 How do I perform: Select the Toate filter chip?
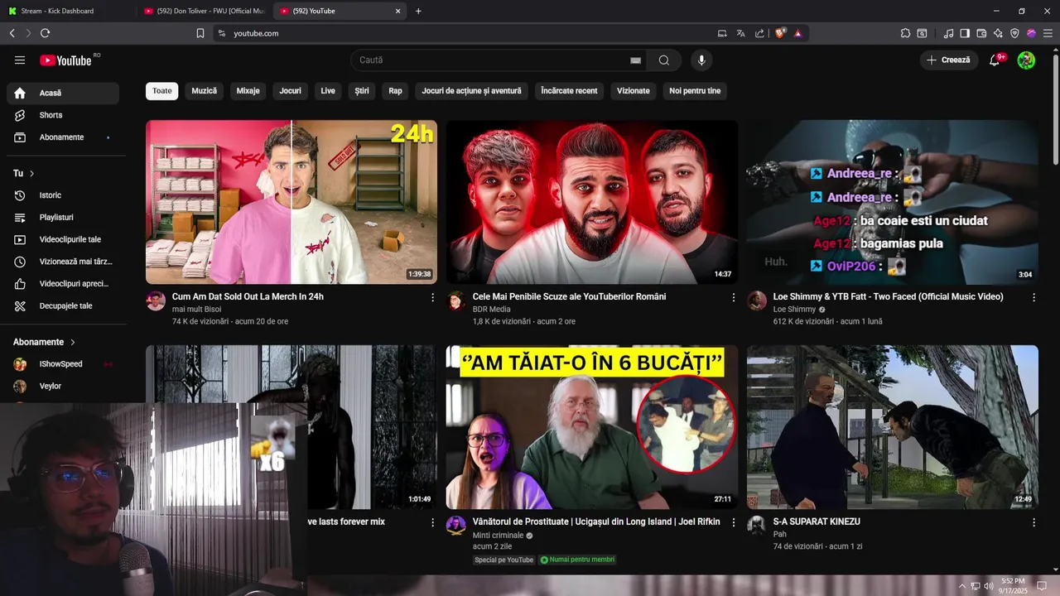162,91
